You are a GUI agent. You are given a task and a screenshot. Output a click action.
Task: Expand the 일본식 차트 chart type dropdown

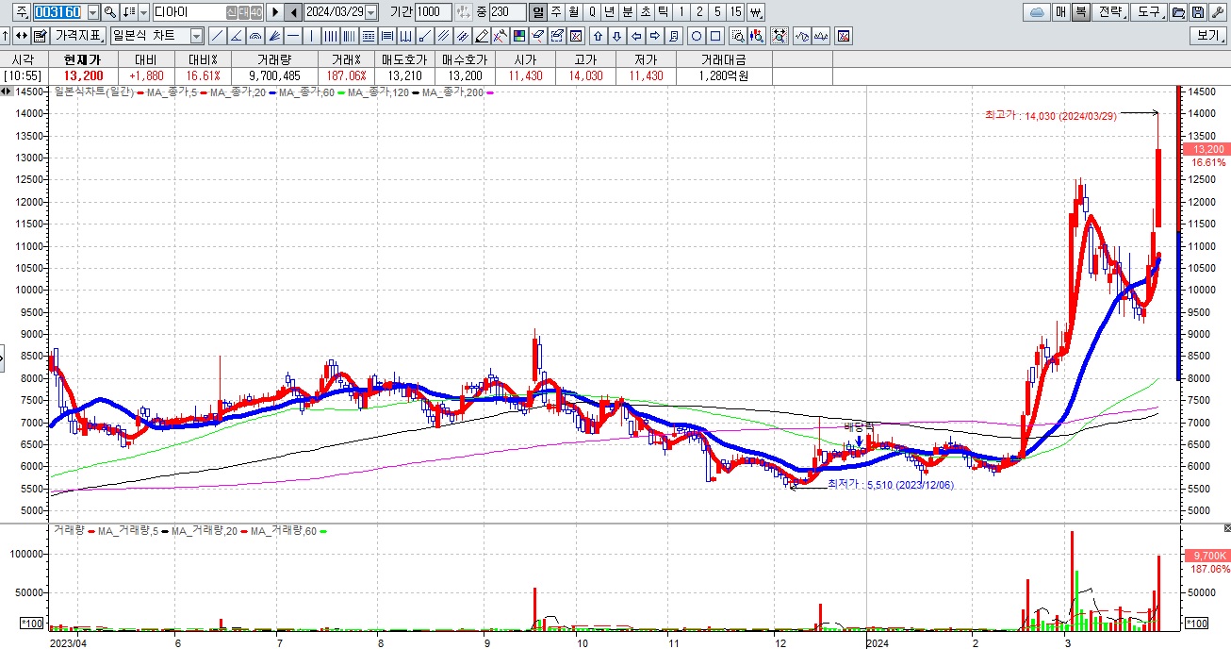(196, 36)
